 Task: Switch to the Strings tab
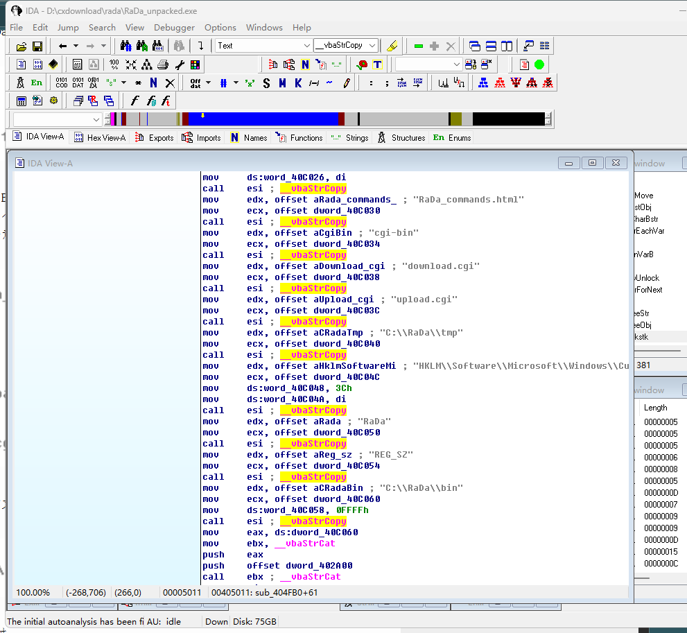(x=350, y=137)
